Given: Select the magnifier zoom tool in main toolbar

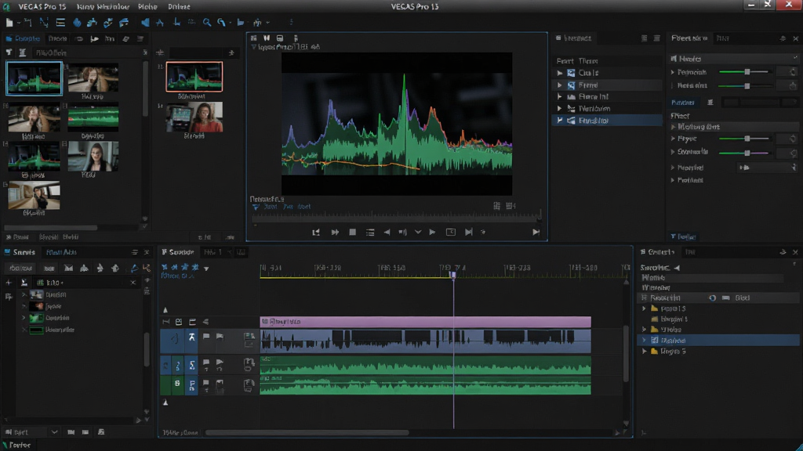Looking at the screenshot, I should tap(207, 23).
